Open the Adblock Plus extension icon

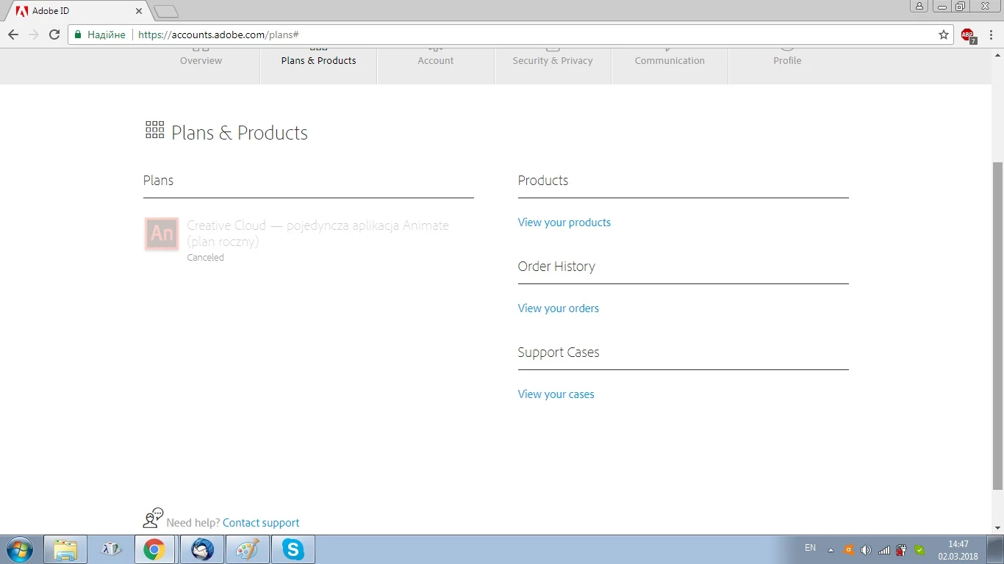tap(968, 35)
